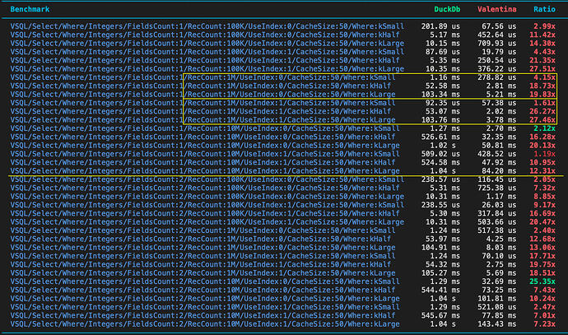This screenshot has width=568, height=335.
Task: Click DuckDb value 87.69 us
Action: coord(443,52)
